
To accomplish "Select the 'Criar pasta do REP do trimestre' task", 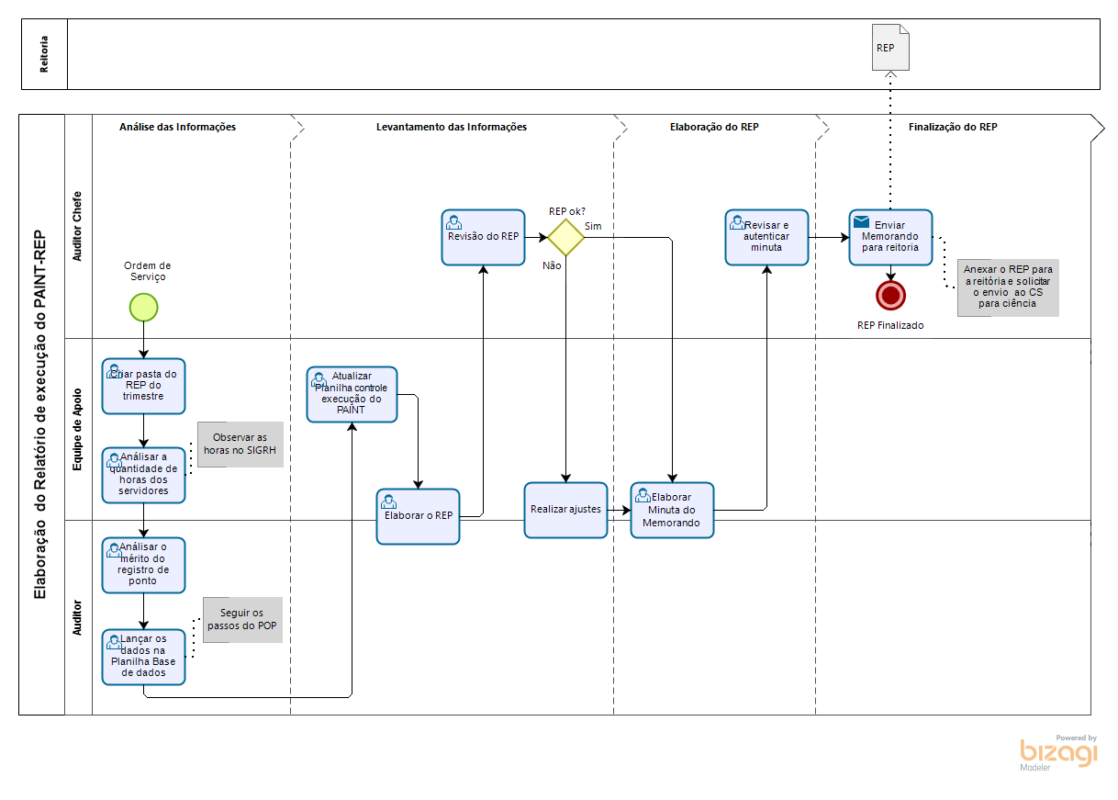I will 143,386.
